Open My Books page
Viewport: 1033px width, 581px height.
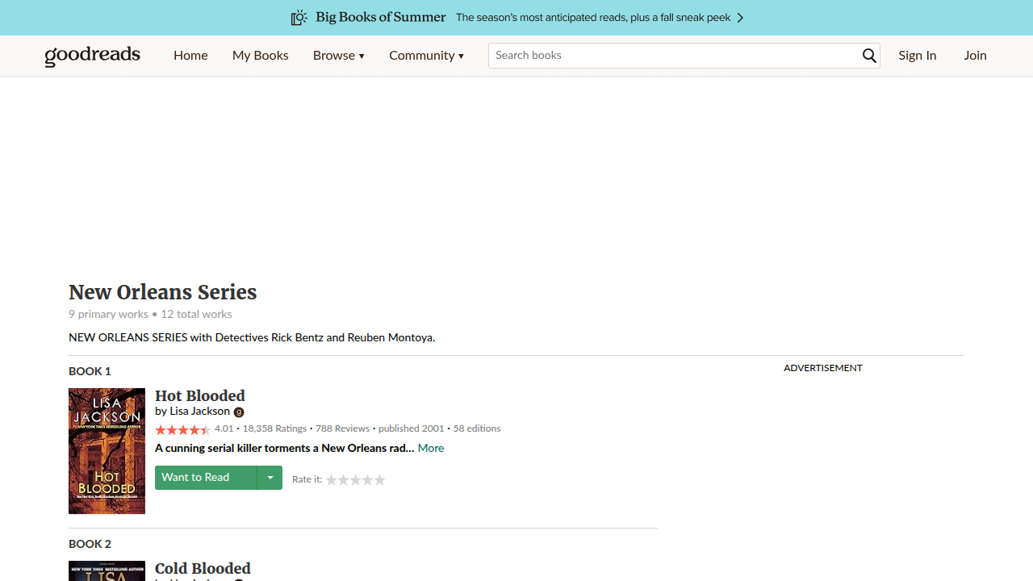[260, 56]
